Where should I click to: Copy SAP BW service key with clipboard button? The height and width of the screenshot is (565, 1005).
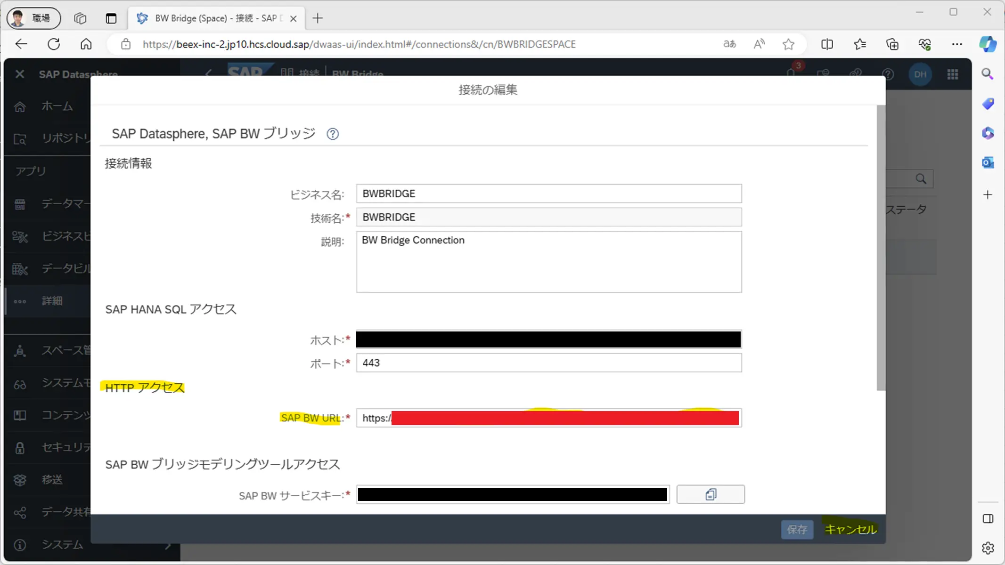(711, 494)
